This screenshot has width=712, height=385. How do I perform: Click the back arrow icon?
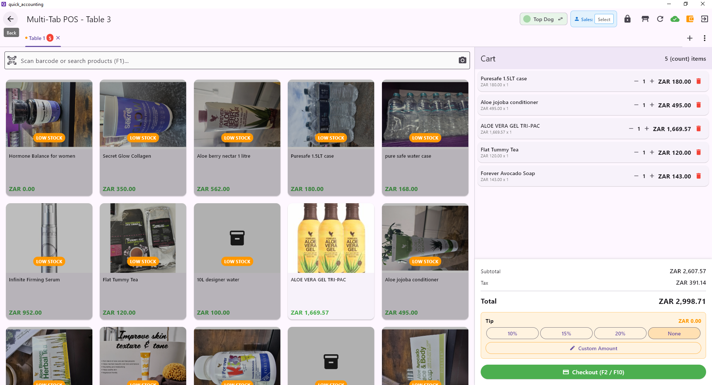(x=10, y=19)
